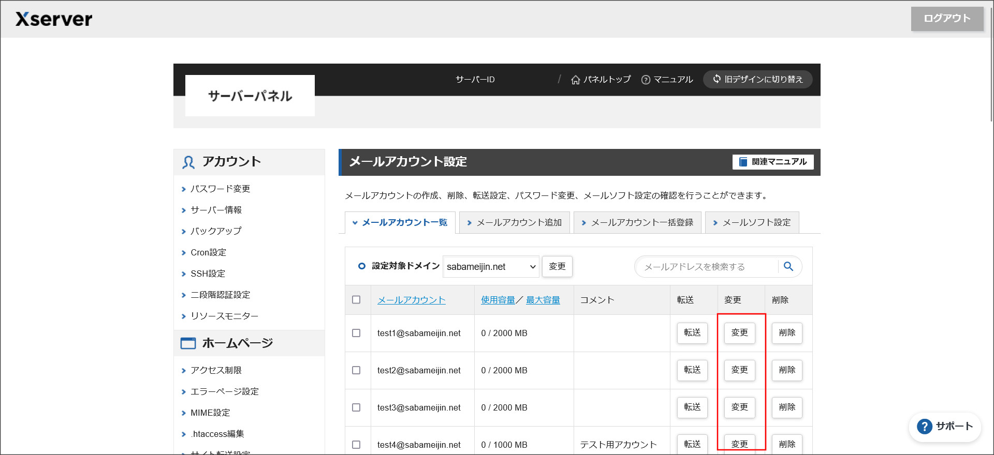
Task: Click the question mark マニュアル icon
Action: click(x=646, y=80)
